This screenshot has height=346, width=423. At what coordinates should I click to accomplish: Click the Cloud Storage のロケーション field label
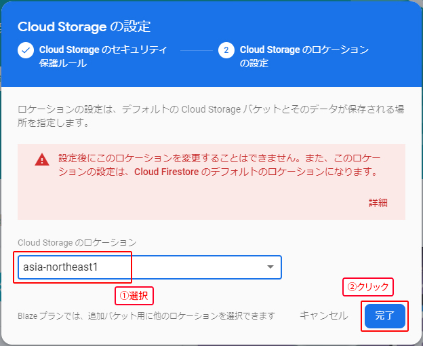pyautogui.click(x=77, y=242)
